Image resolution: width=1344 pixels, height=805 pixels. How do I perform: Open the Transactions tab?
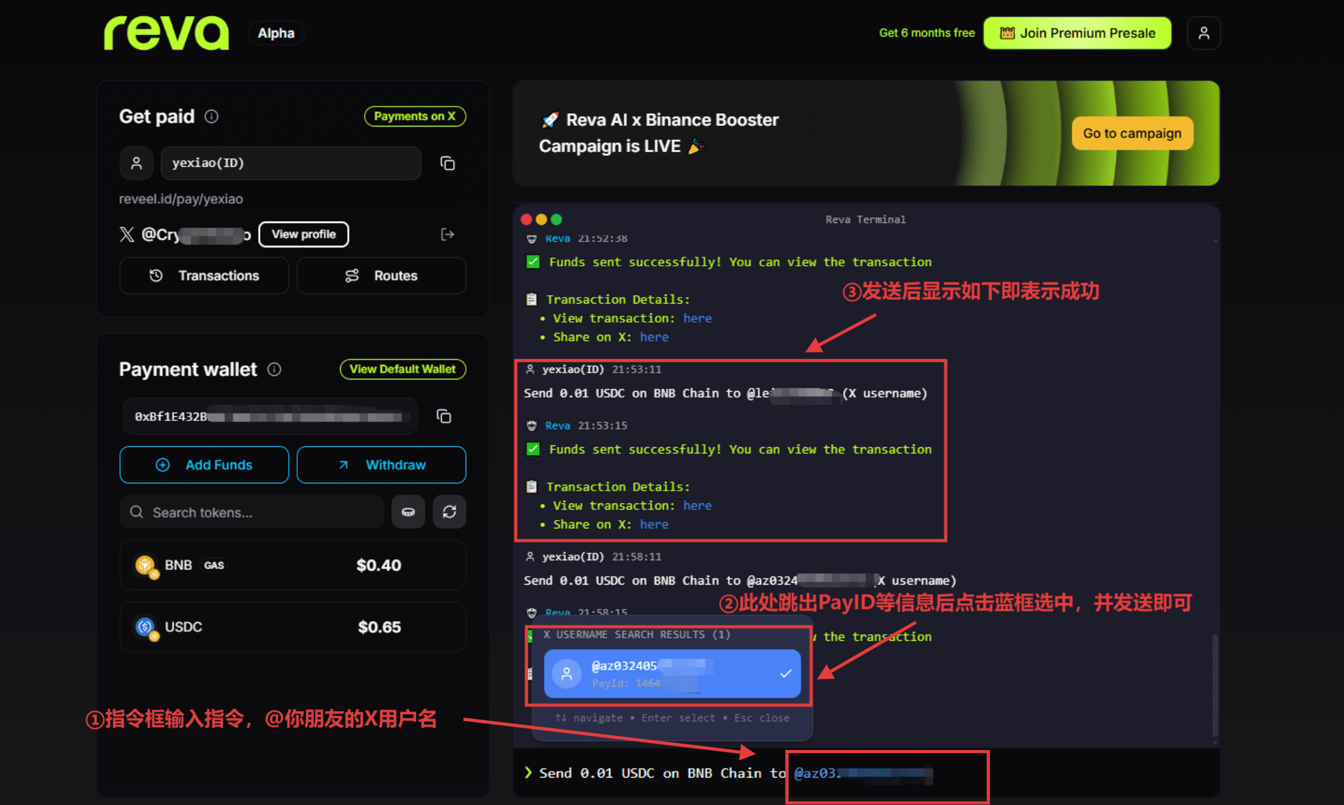click(x=204, y=275)
